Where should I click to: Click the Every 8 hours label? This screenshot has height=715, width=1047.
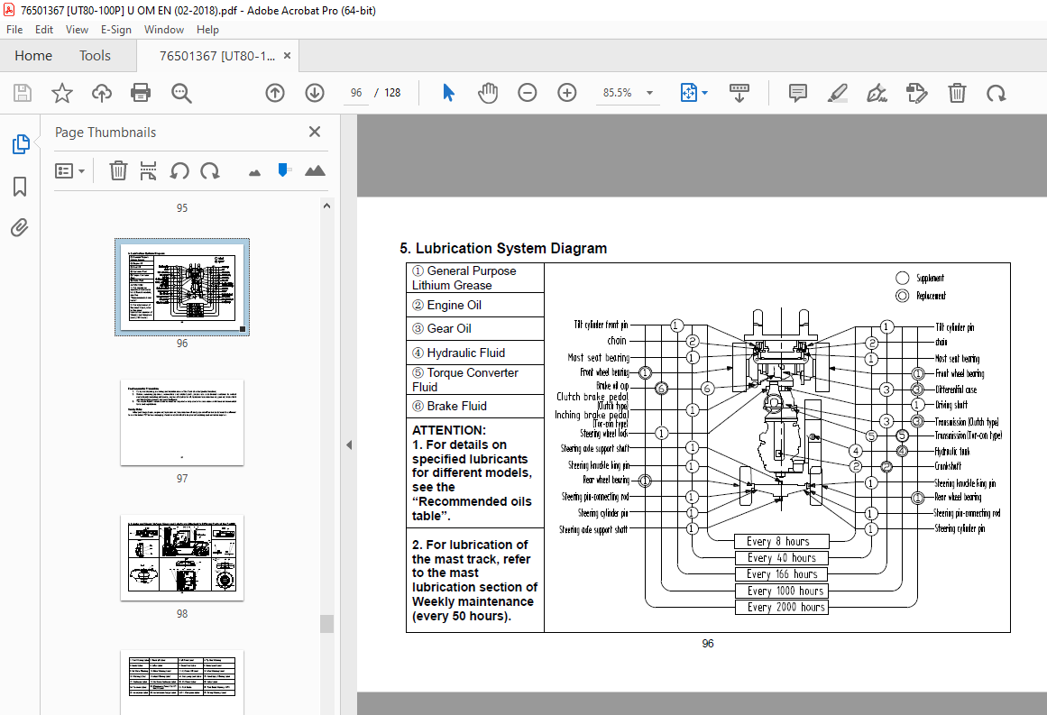tap(781, 541)
